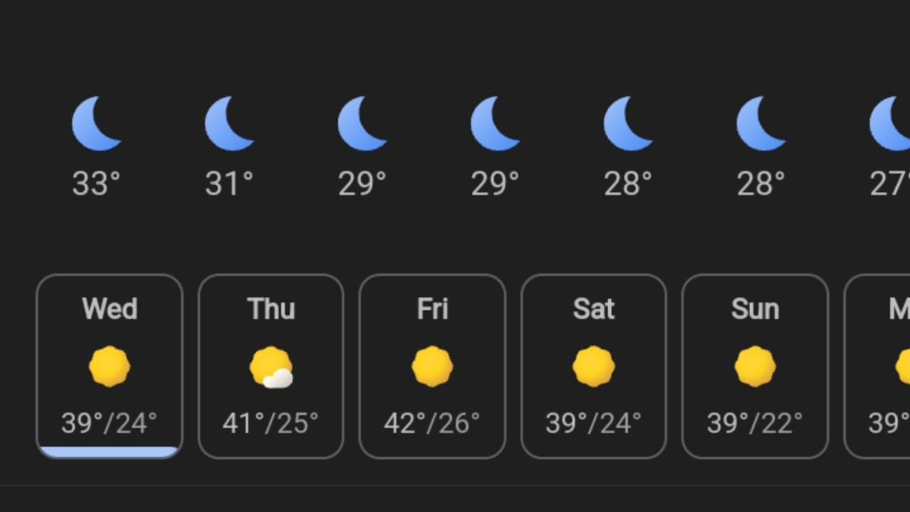Click Wednesday's 39°/24° temperature
This screenshot has width=910, height=512.
tap(109, 423)
